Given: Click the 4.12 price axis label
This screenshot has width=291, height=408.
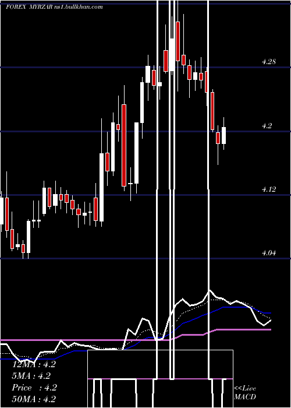Looking at the screenshot, I should [x=268, y=189].
